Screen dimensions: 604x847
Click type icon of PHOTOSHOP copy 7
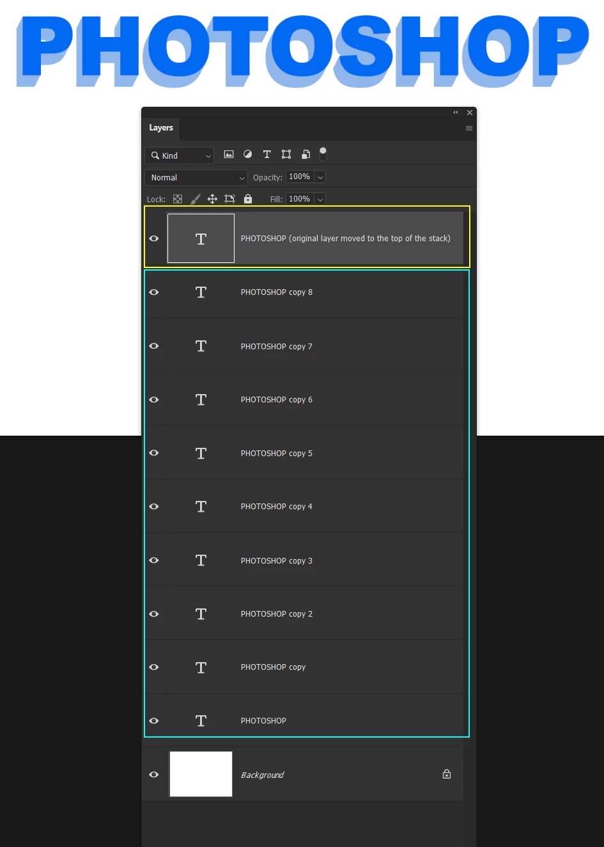(x=201, y=346)
